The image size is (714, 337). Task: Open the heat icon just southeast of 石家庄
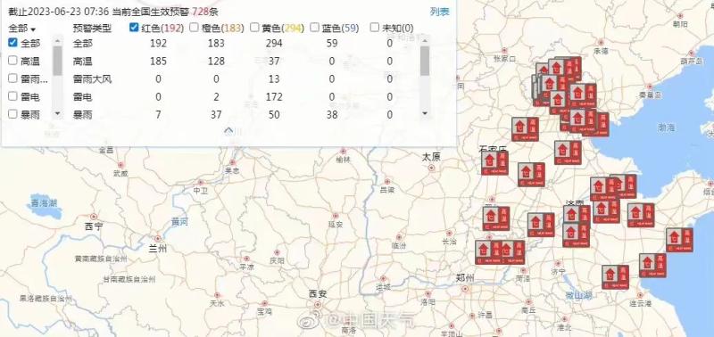pos(531,175)
